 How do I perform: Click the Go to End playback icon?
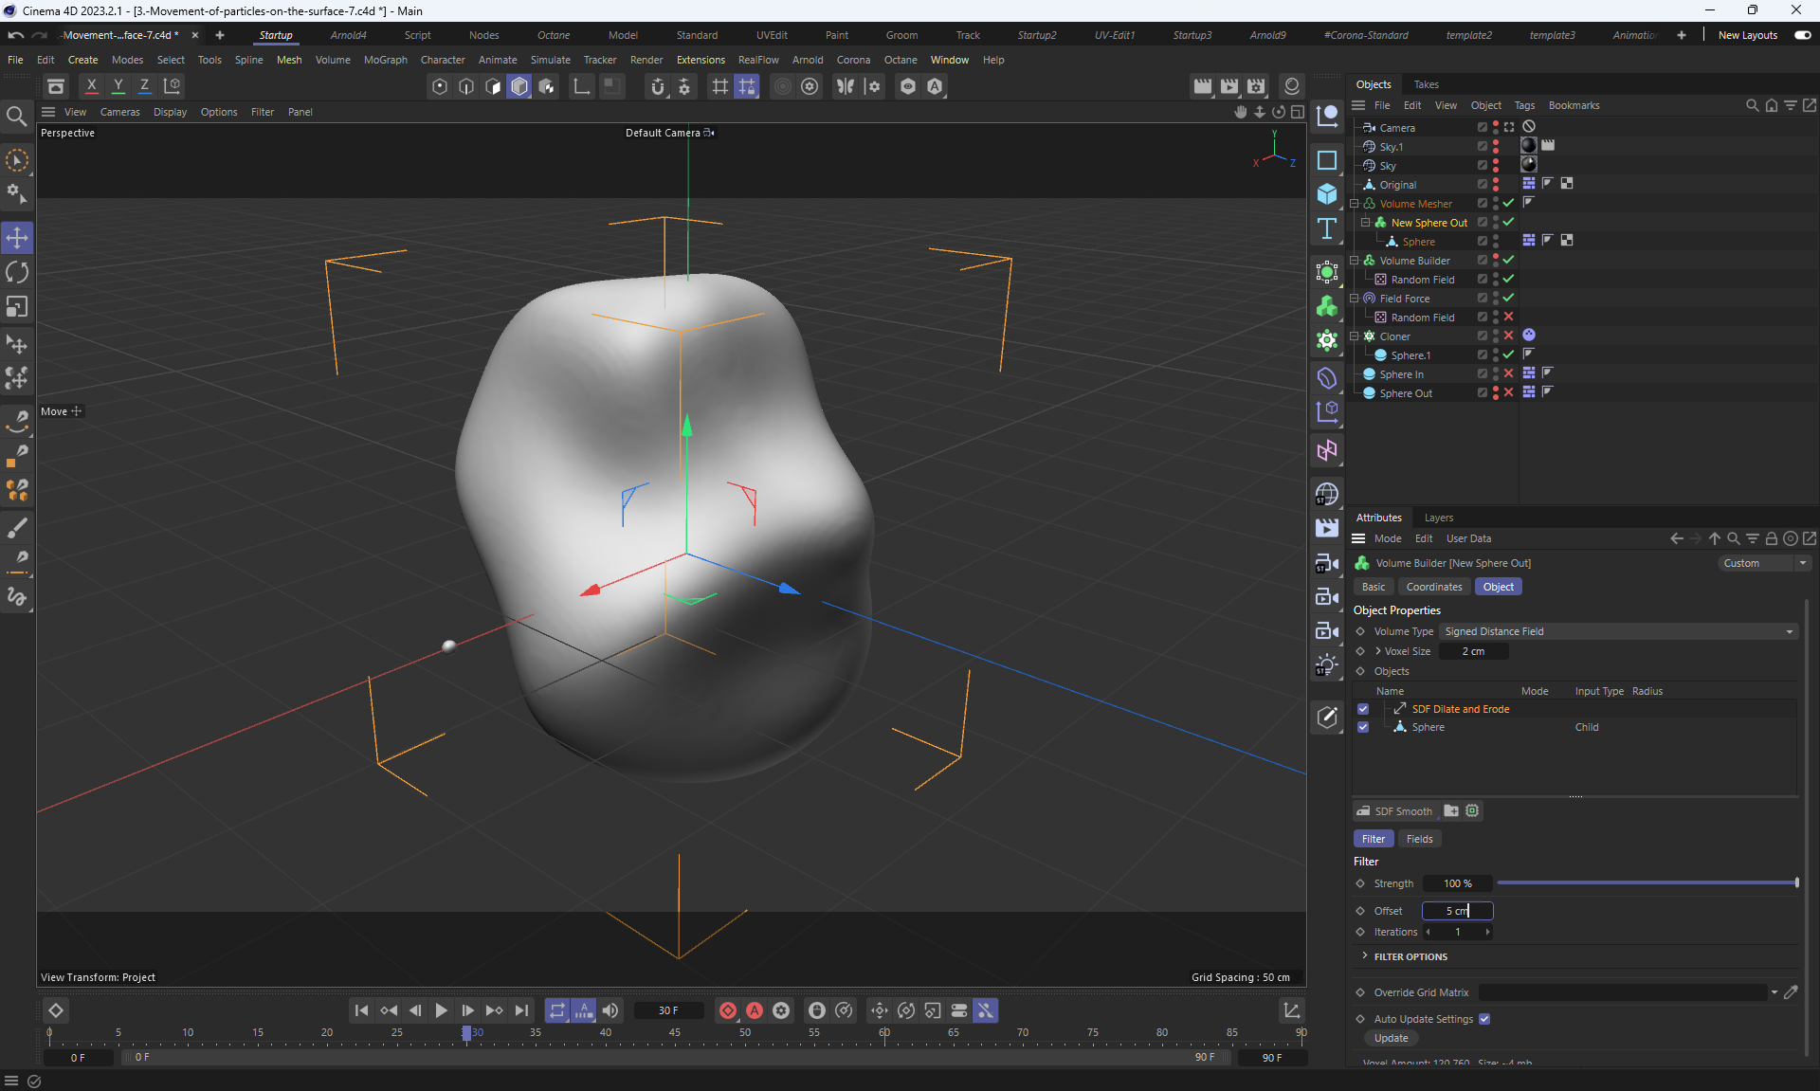pos(521,1010)
